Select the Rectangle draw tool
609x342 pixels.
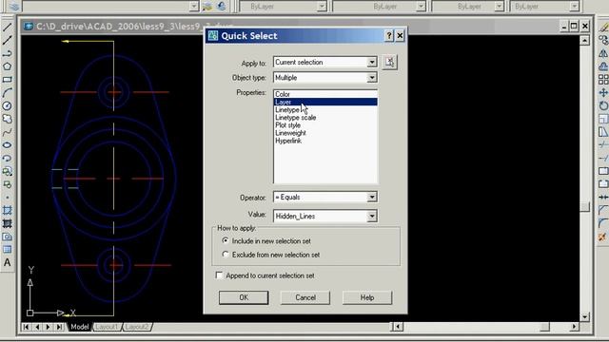point(7,80)
